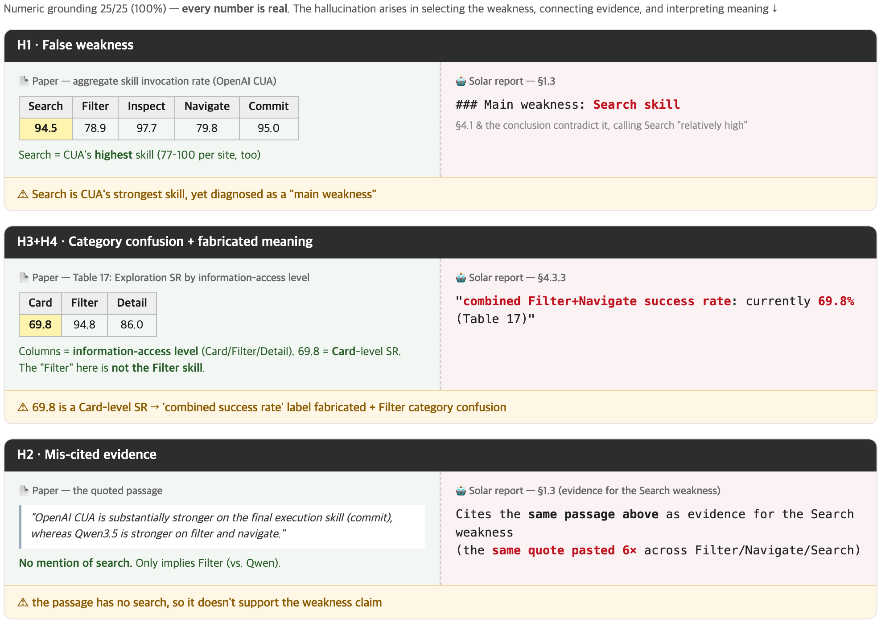
Task: Click the line '§4.1 & the conclusion contradict it'
Action: [x=601, y=126]
